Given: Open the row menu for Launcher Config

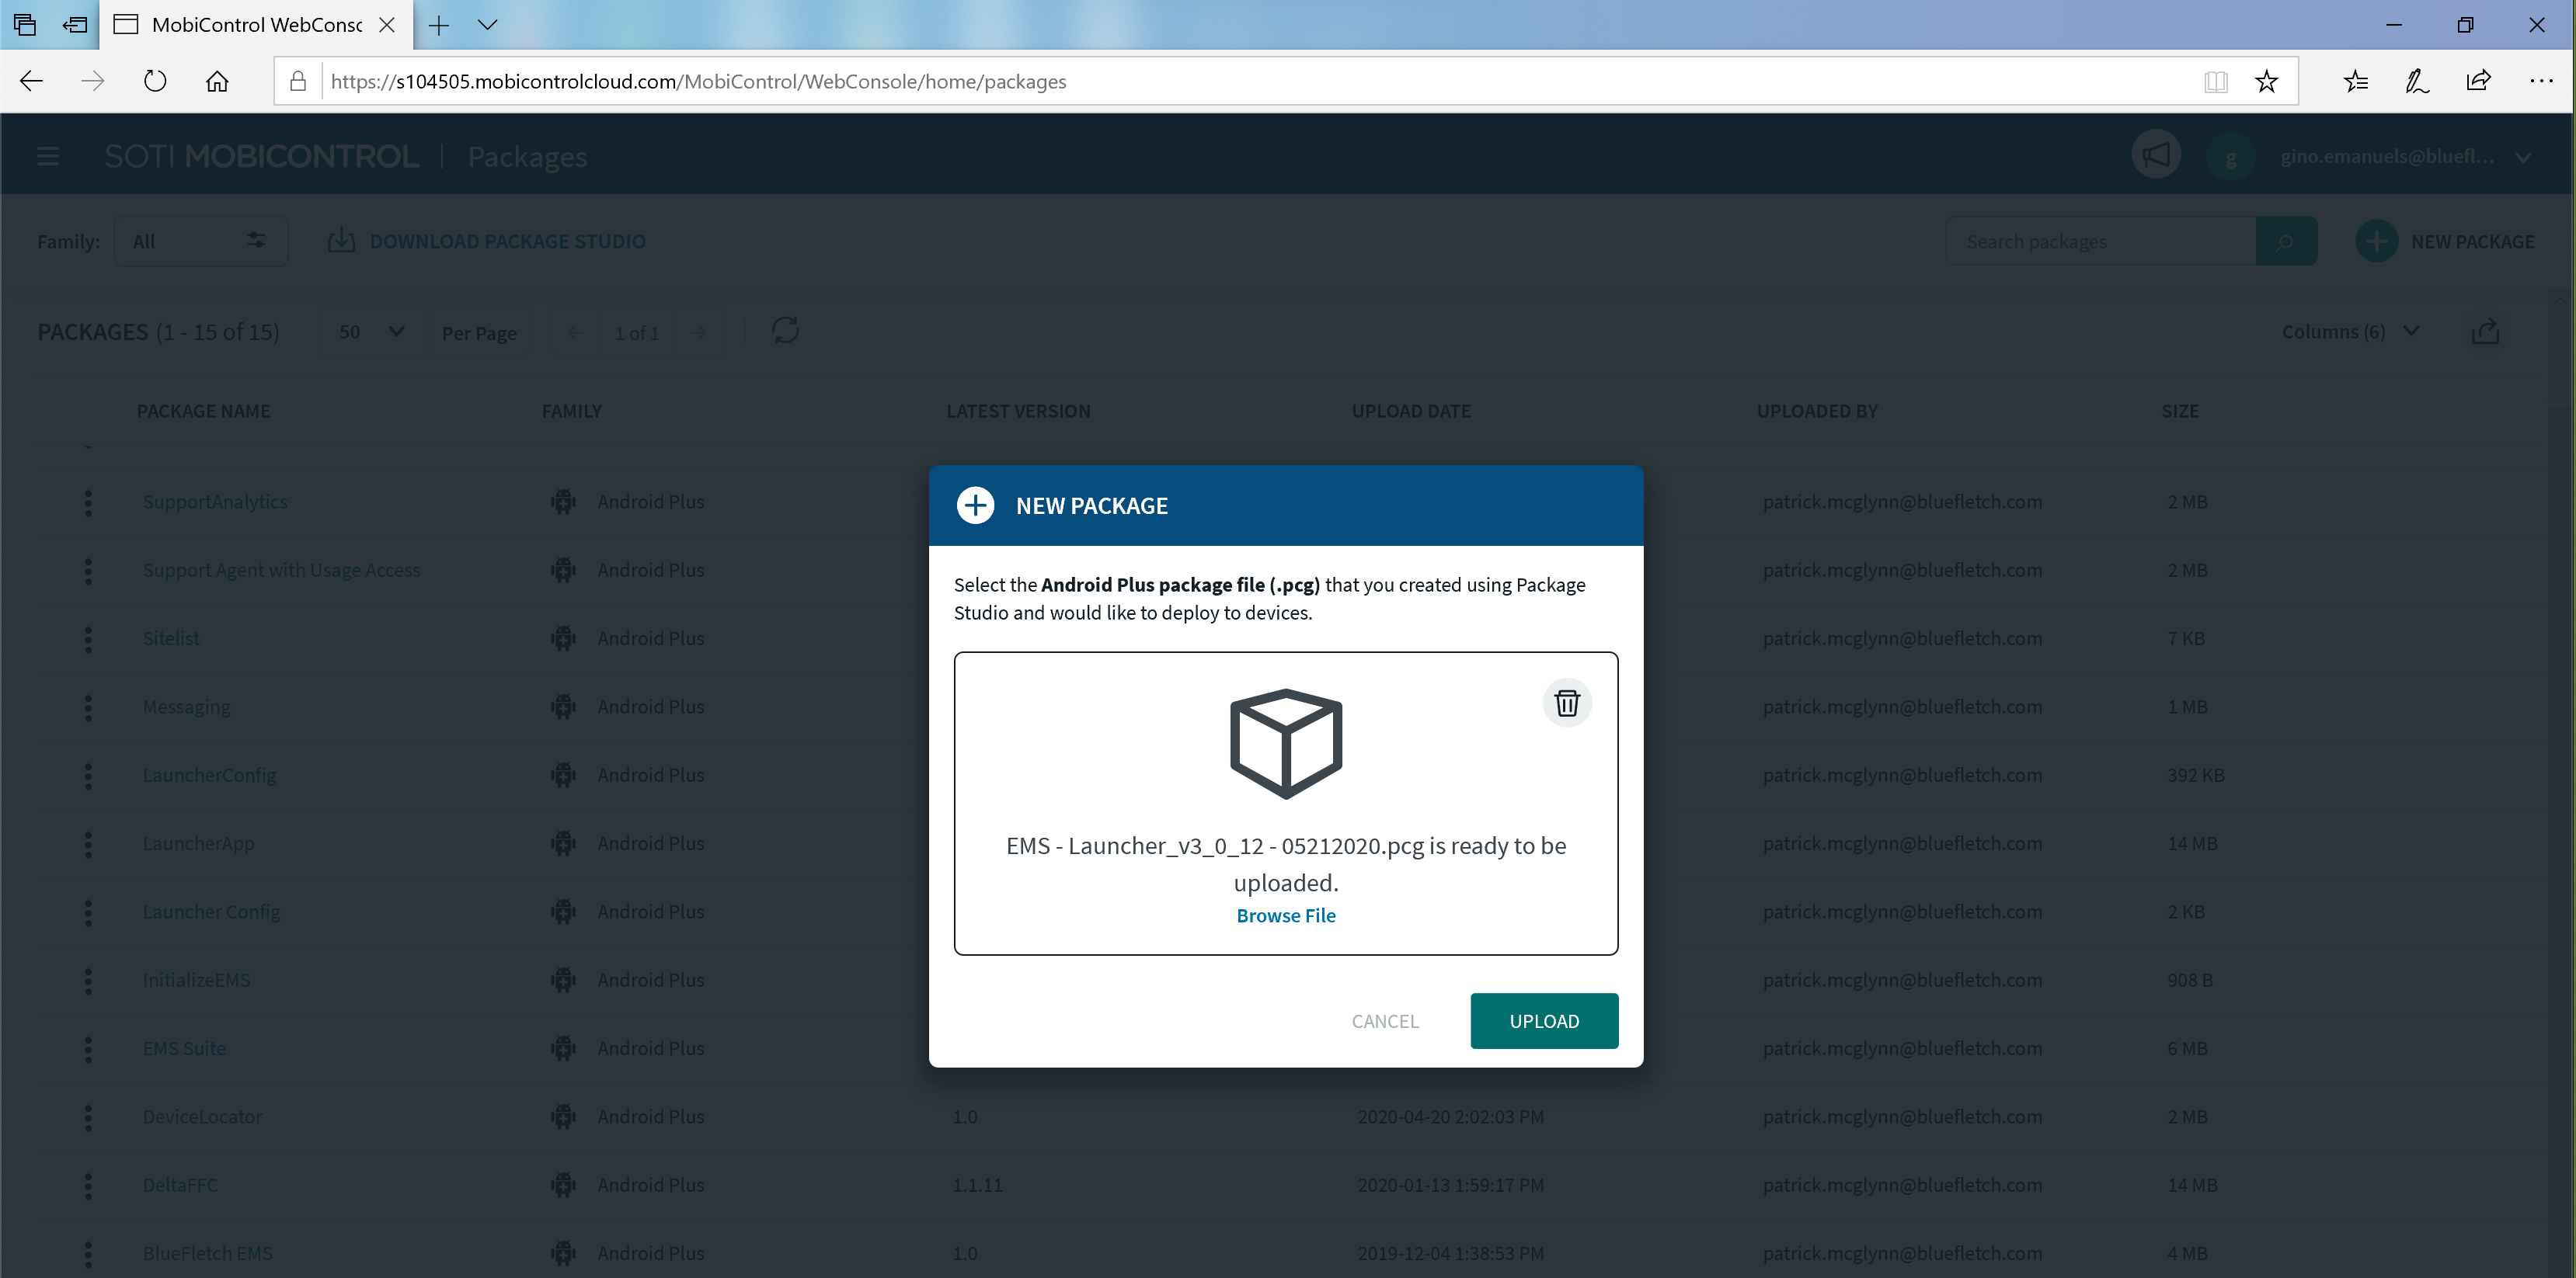Looking at the screenshot, I should (88, 912).
